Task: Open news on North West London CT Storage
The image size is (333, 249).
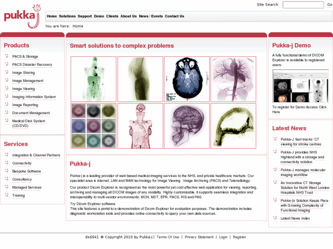Action: pyautogui.click(x=305, y=188)
